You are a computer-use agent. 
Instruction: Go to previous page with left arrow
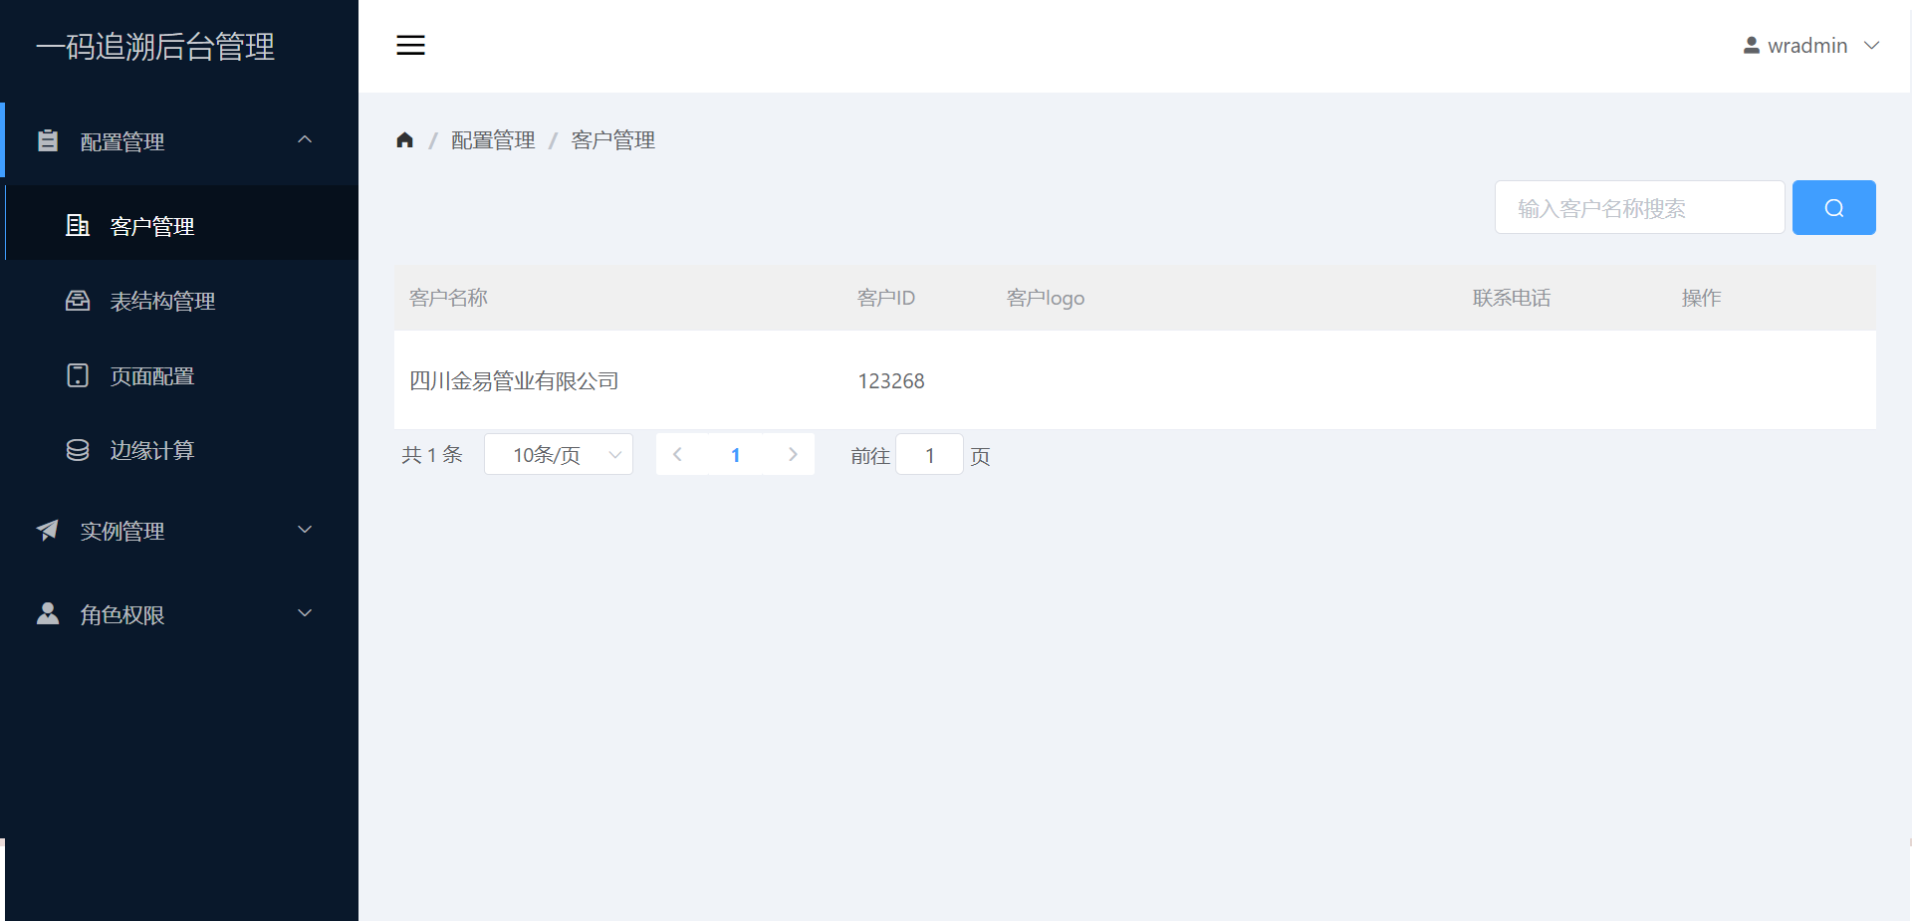[677, 454]
